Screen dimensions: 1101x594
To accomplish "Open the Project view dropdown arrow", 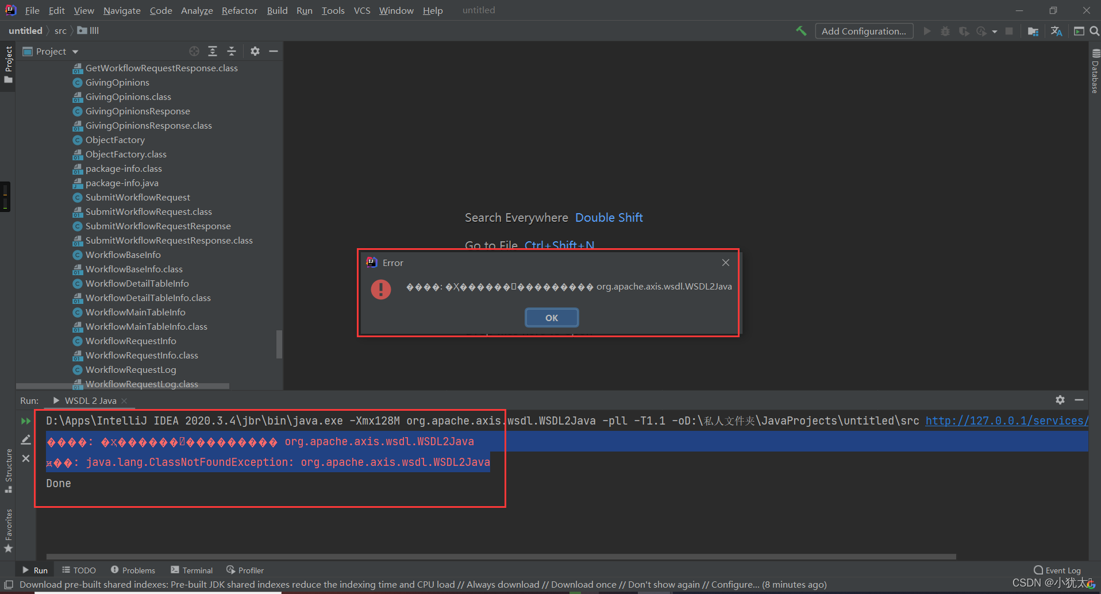I will point(75,52).
